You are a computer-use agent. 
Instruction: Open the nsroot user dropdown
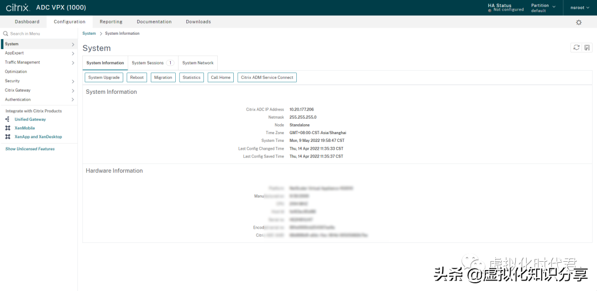[580, 8]
